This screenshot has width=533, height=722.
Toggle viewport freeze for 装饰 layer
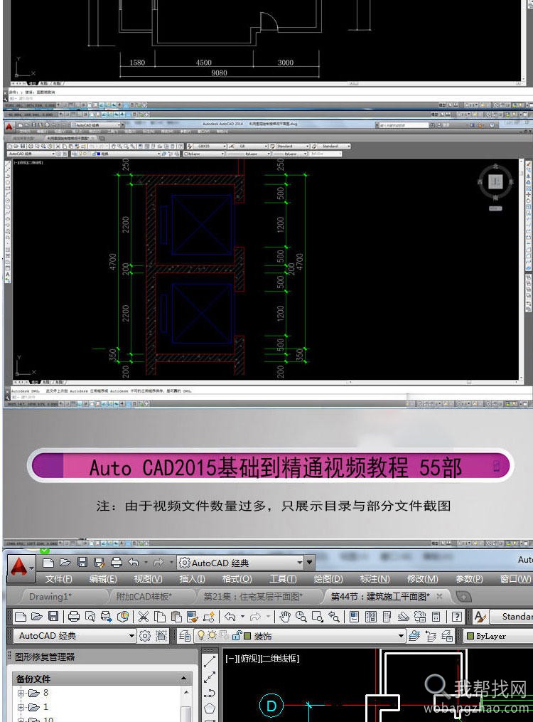tap(224, 635)
